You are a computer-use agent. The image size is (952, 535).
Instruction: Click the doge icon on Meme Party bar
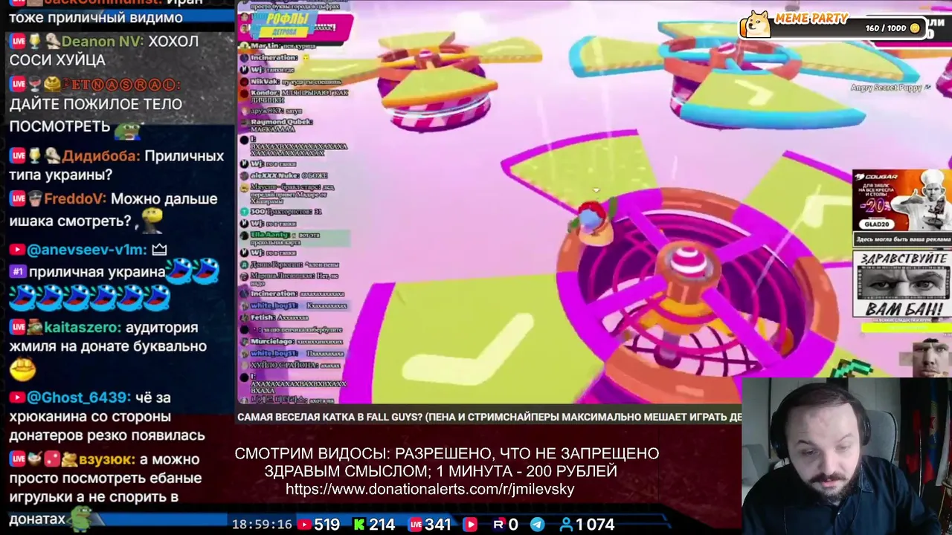click(758, 24)
